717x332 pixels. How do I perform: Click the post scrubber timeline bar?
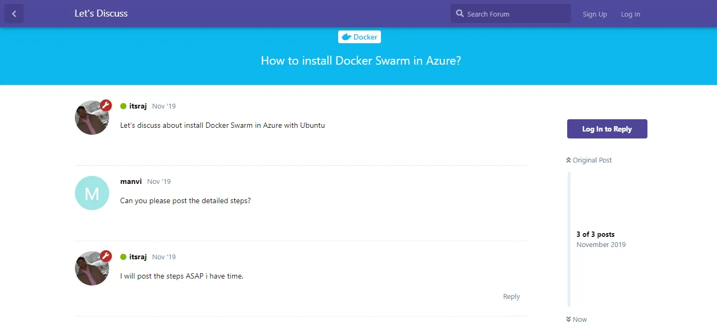pos(569,240)
